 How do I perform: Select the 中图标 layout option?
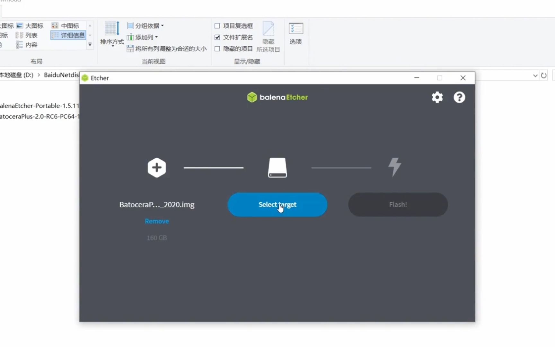pos(66,26)
